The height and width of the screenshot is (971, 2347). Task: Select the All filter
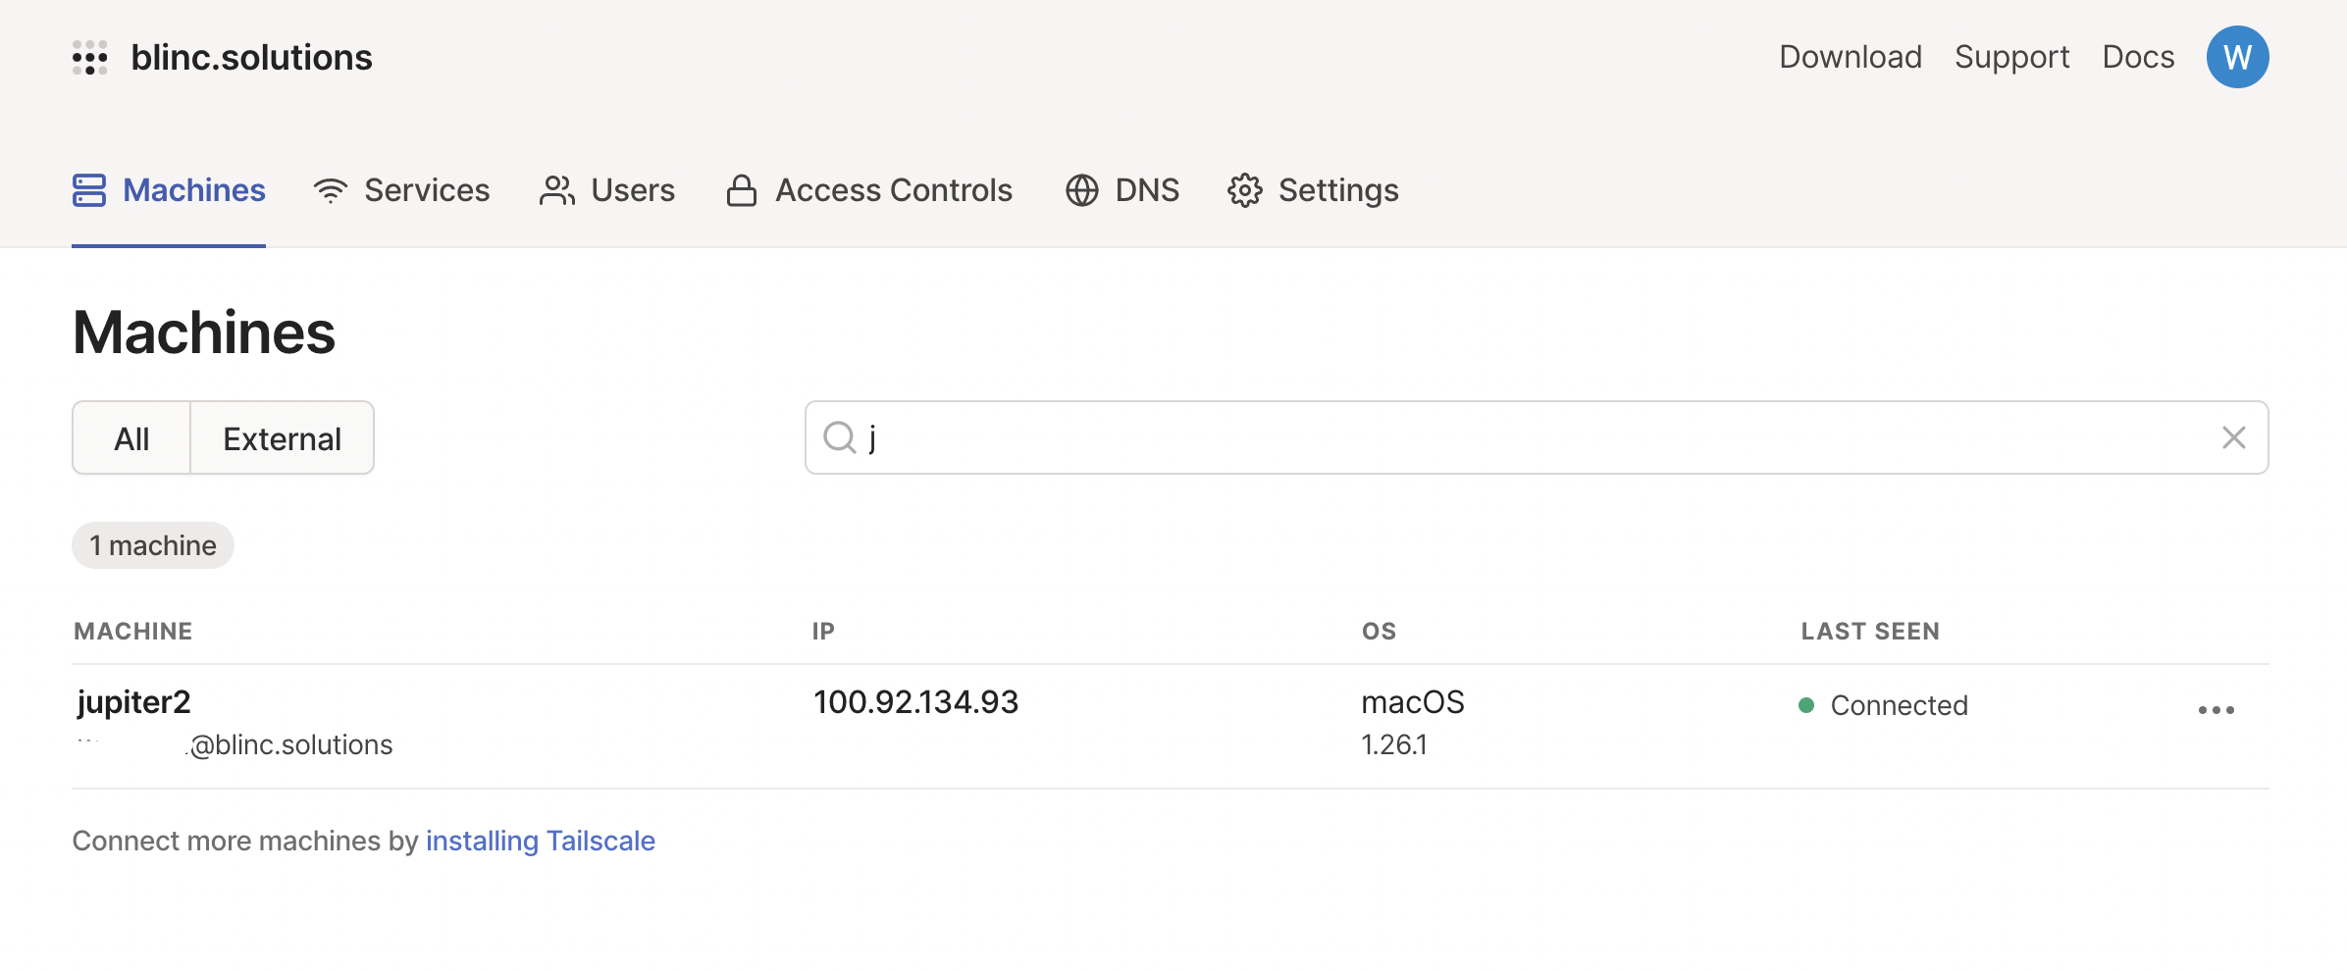coord(131,438)
